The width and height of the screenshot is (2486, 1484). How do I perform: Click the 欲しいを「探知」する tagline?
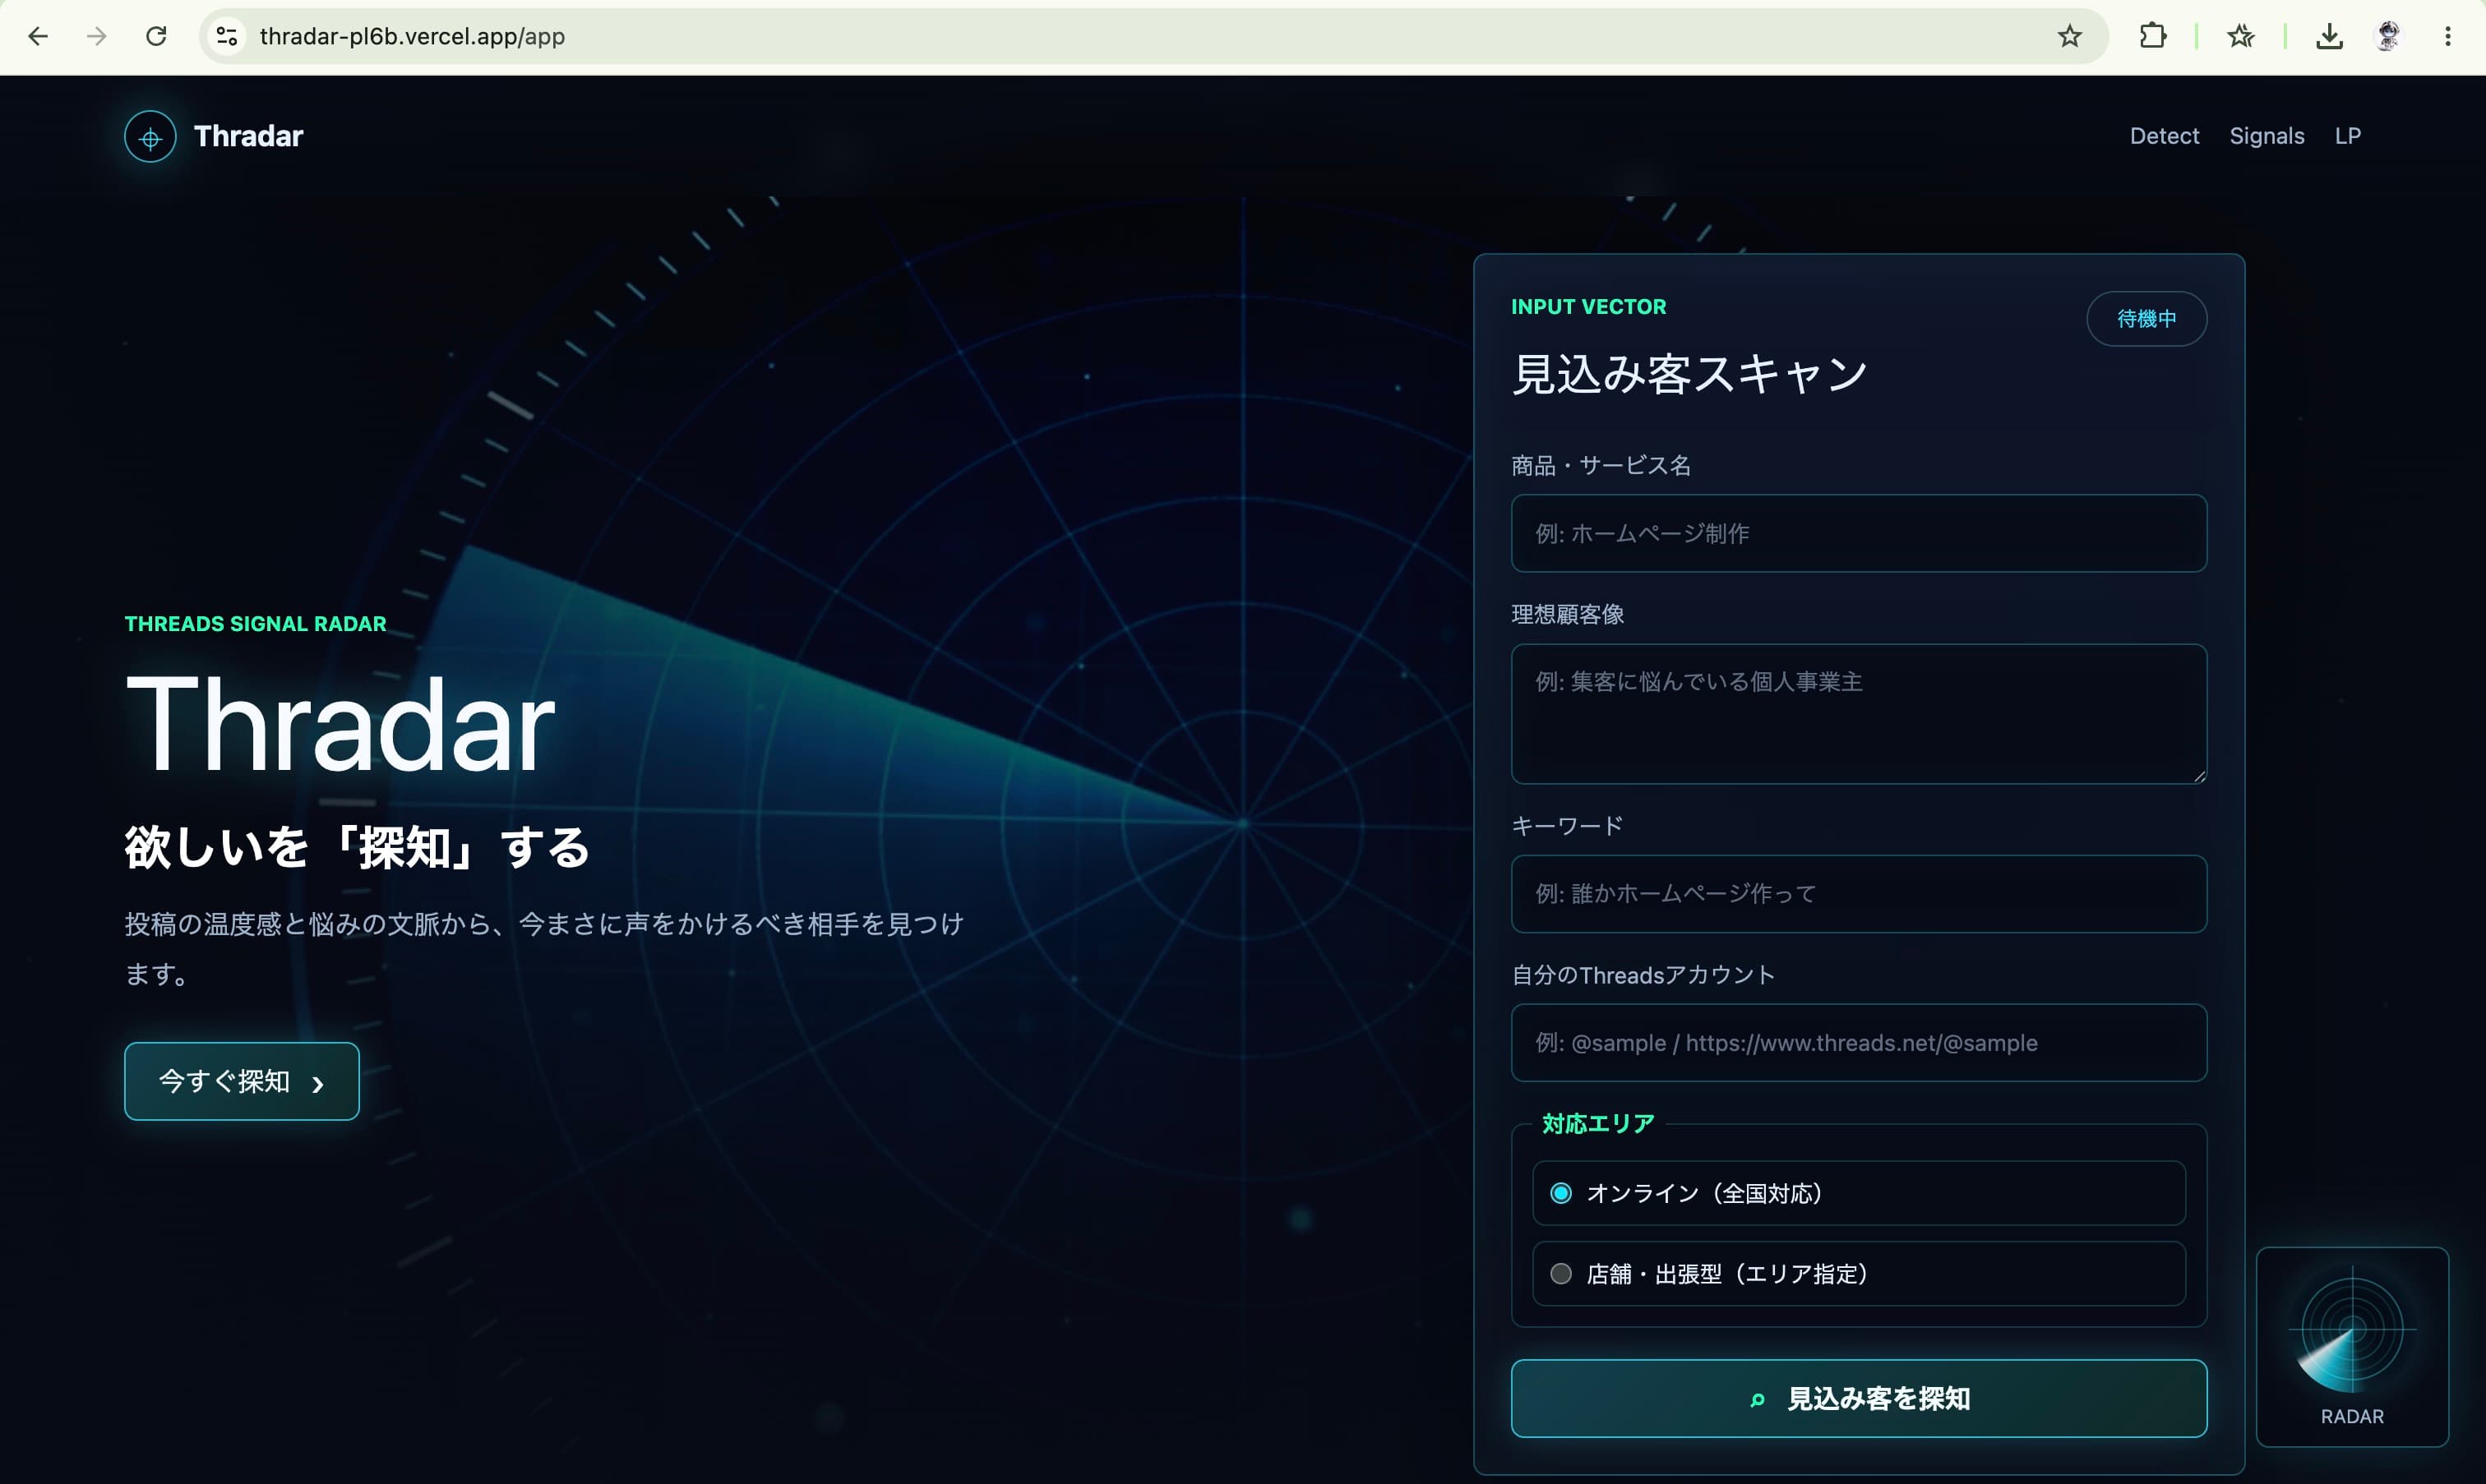357,848
